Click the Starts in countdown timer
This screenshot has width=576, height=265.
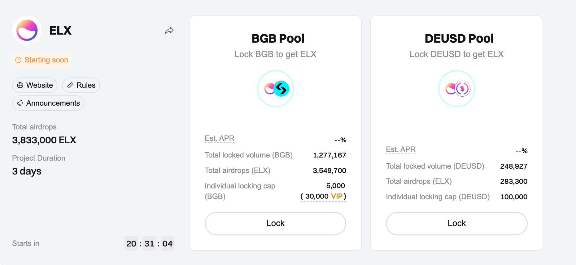149,244
